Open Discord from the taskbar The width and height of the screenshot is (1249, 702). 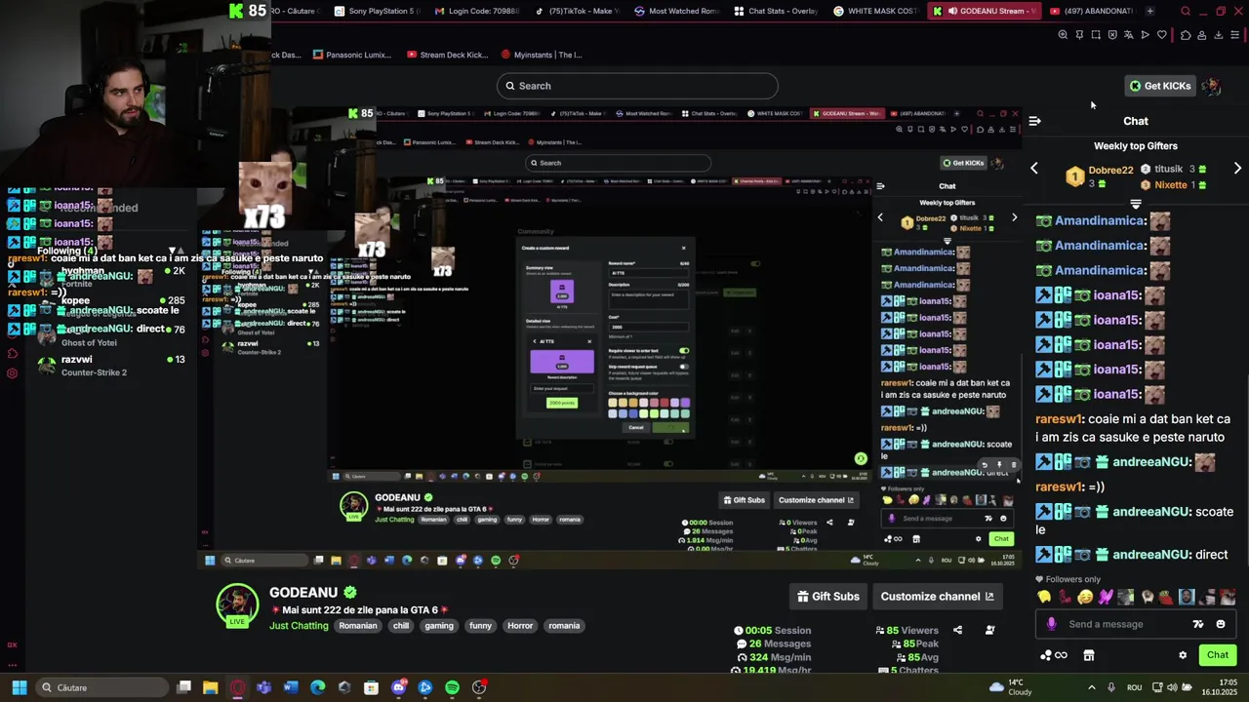398,687
